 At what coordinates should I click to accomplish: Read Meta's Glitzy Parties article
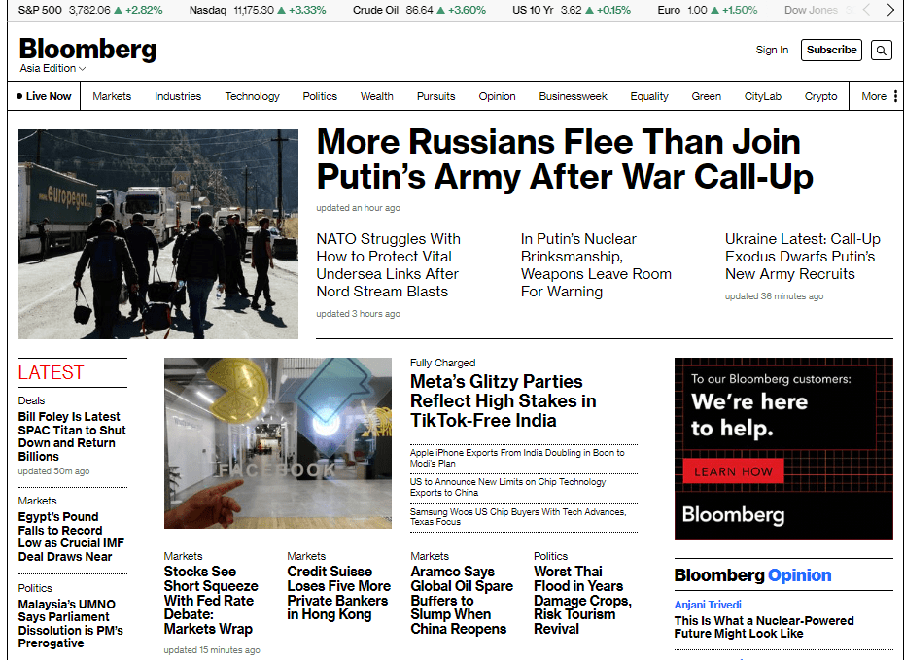click(504, 400)
